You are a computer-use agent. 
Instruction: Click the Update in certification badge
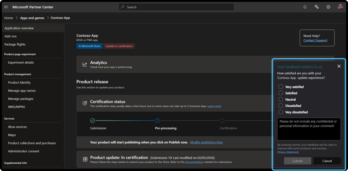click(119, 46)
